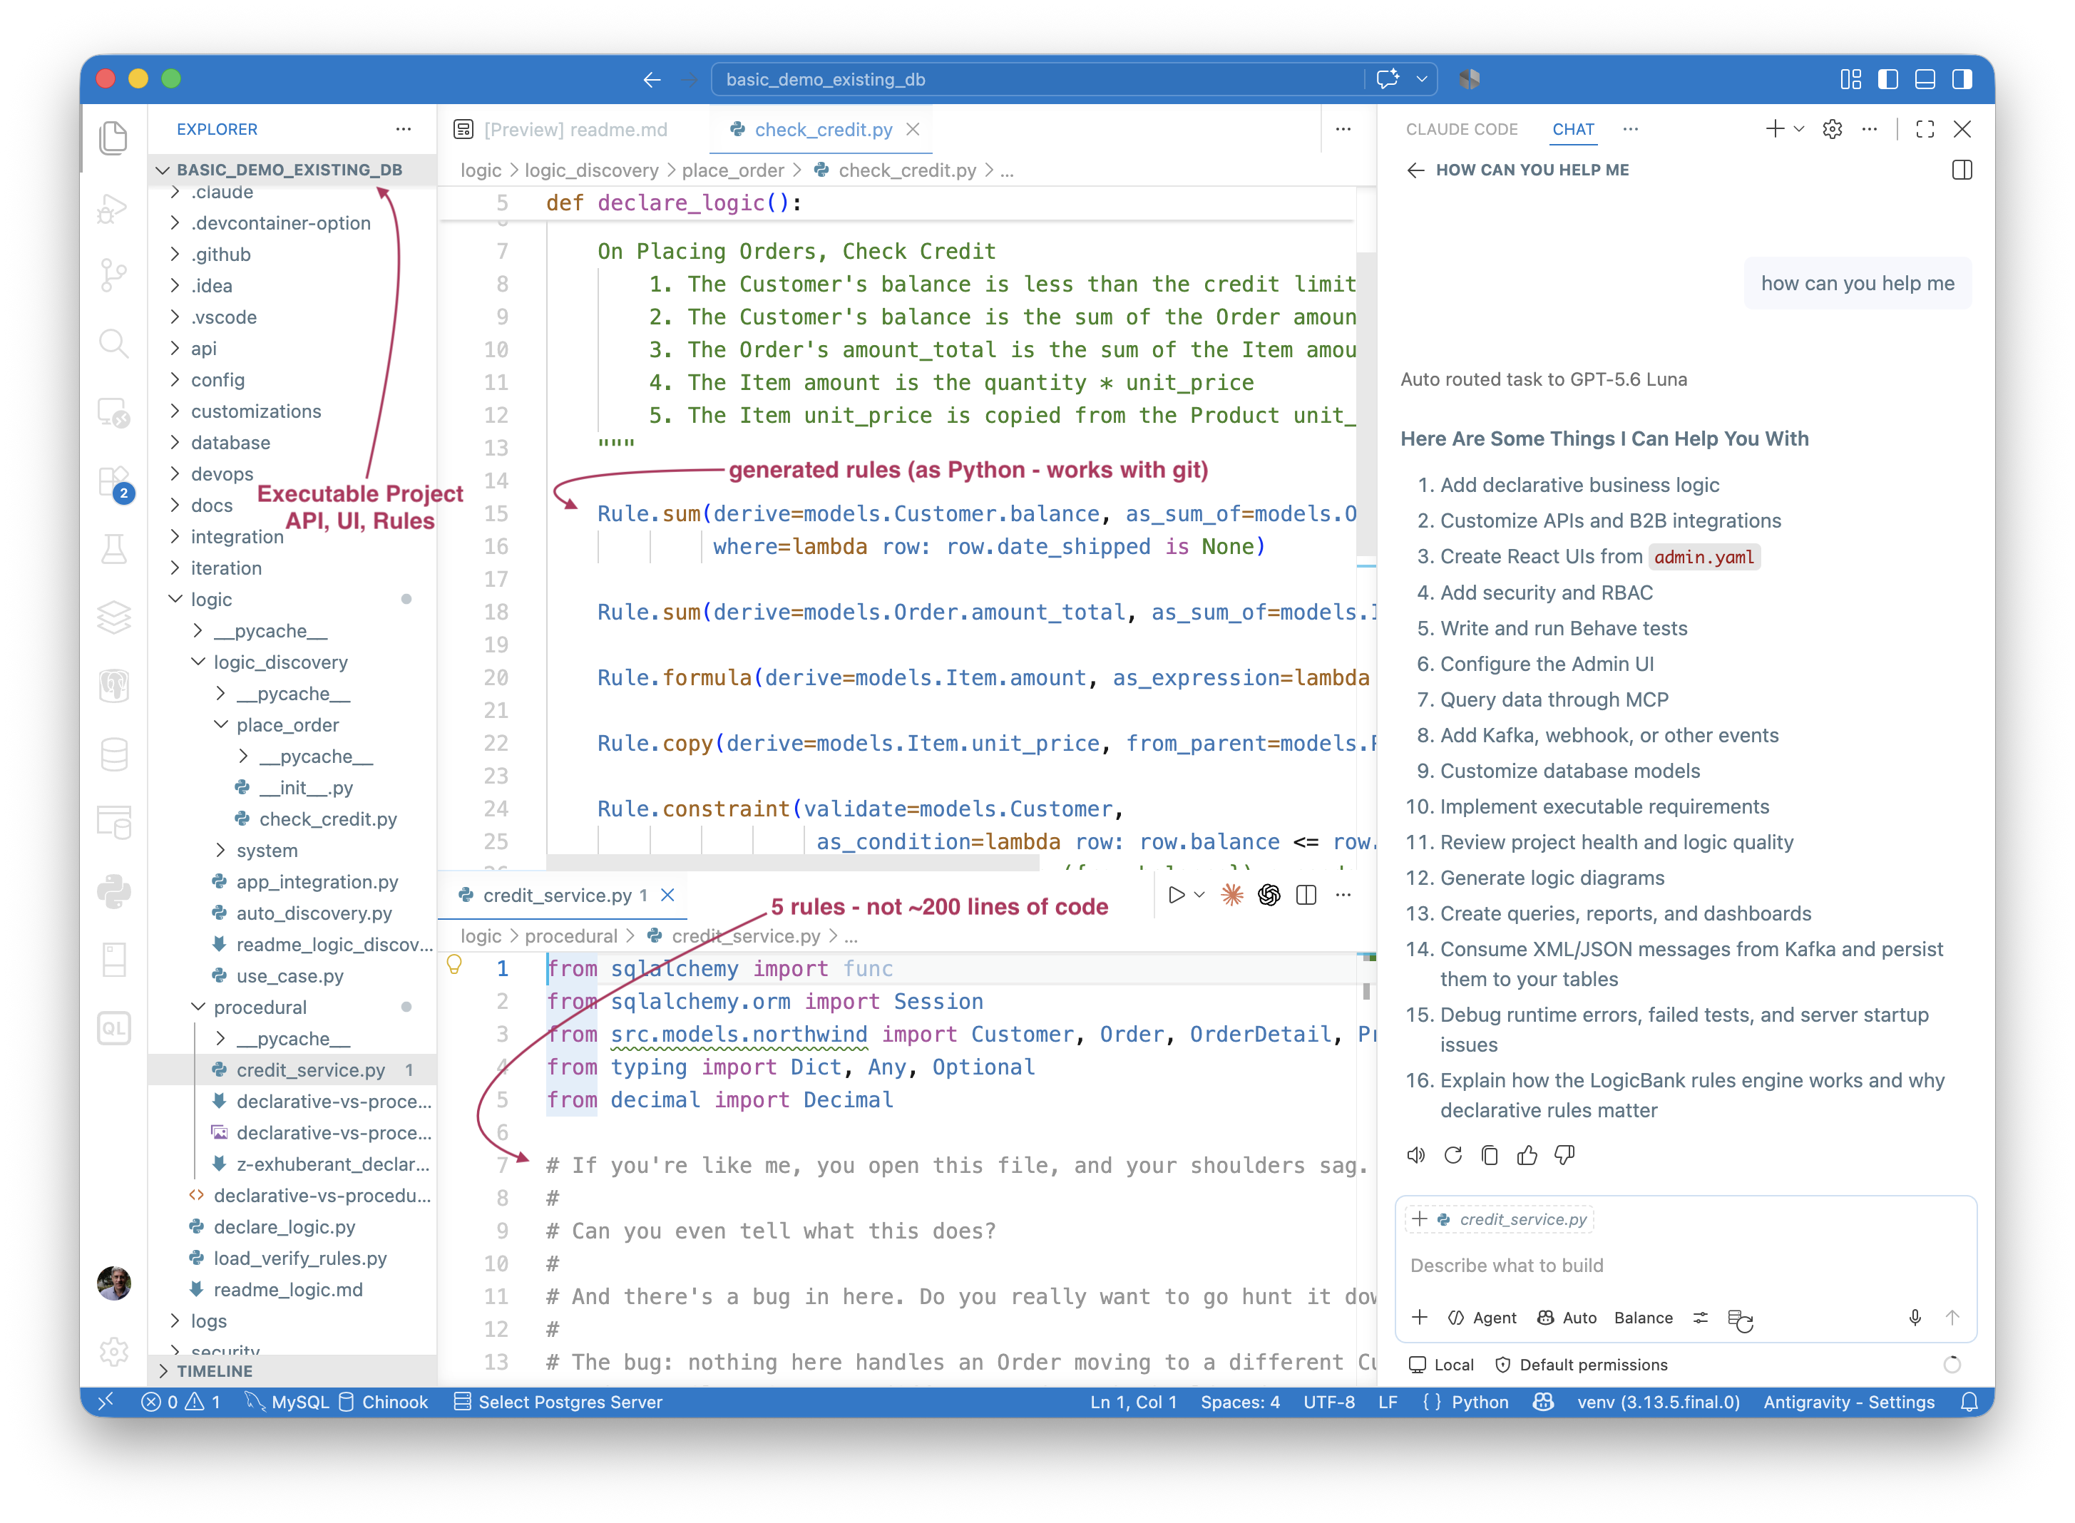This screenshot has width=2075, height=1523.
Task: Open the Python sidebar icon
Action: tap(113, 891)
